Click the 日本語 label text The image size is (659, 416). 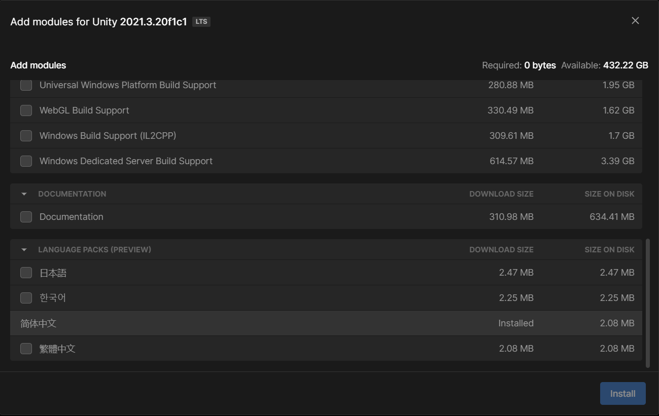(53, 273)
